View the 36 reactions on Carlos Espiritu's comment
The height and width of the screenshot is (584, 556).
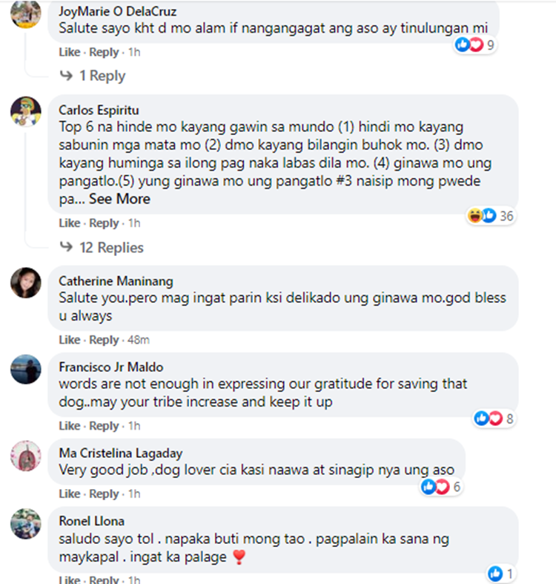click(491, 216)
